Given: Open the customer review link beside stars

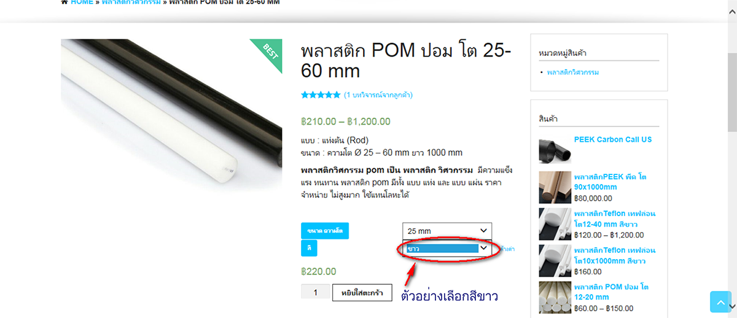Looking at the screenshot, I should click(378, 95).
